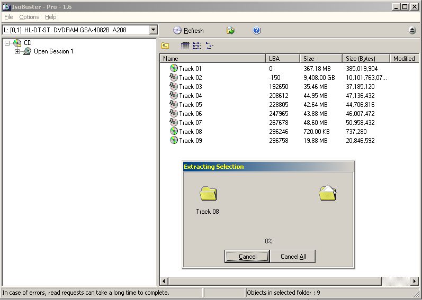The image size is (422, 300).
Task: Open the Options menu
Action: 29,17
